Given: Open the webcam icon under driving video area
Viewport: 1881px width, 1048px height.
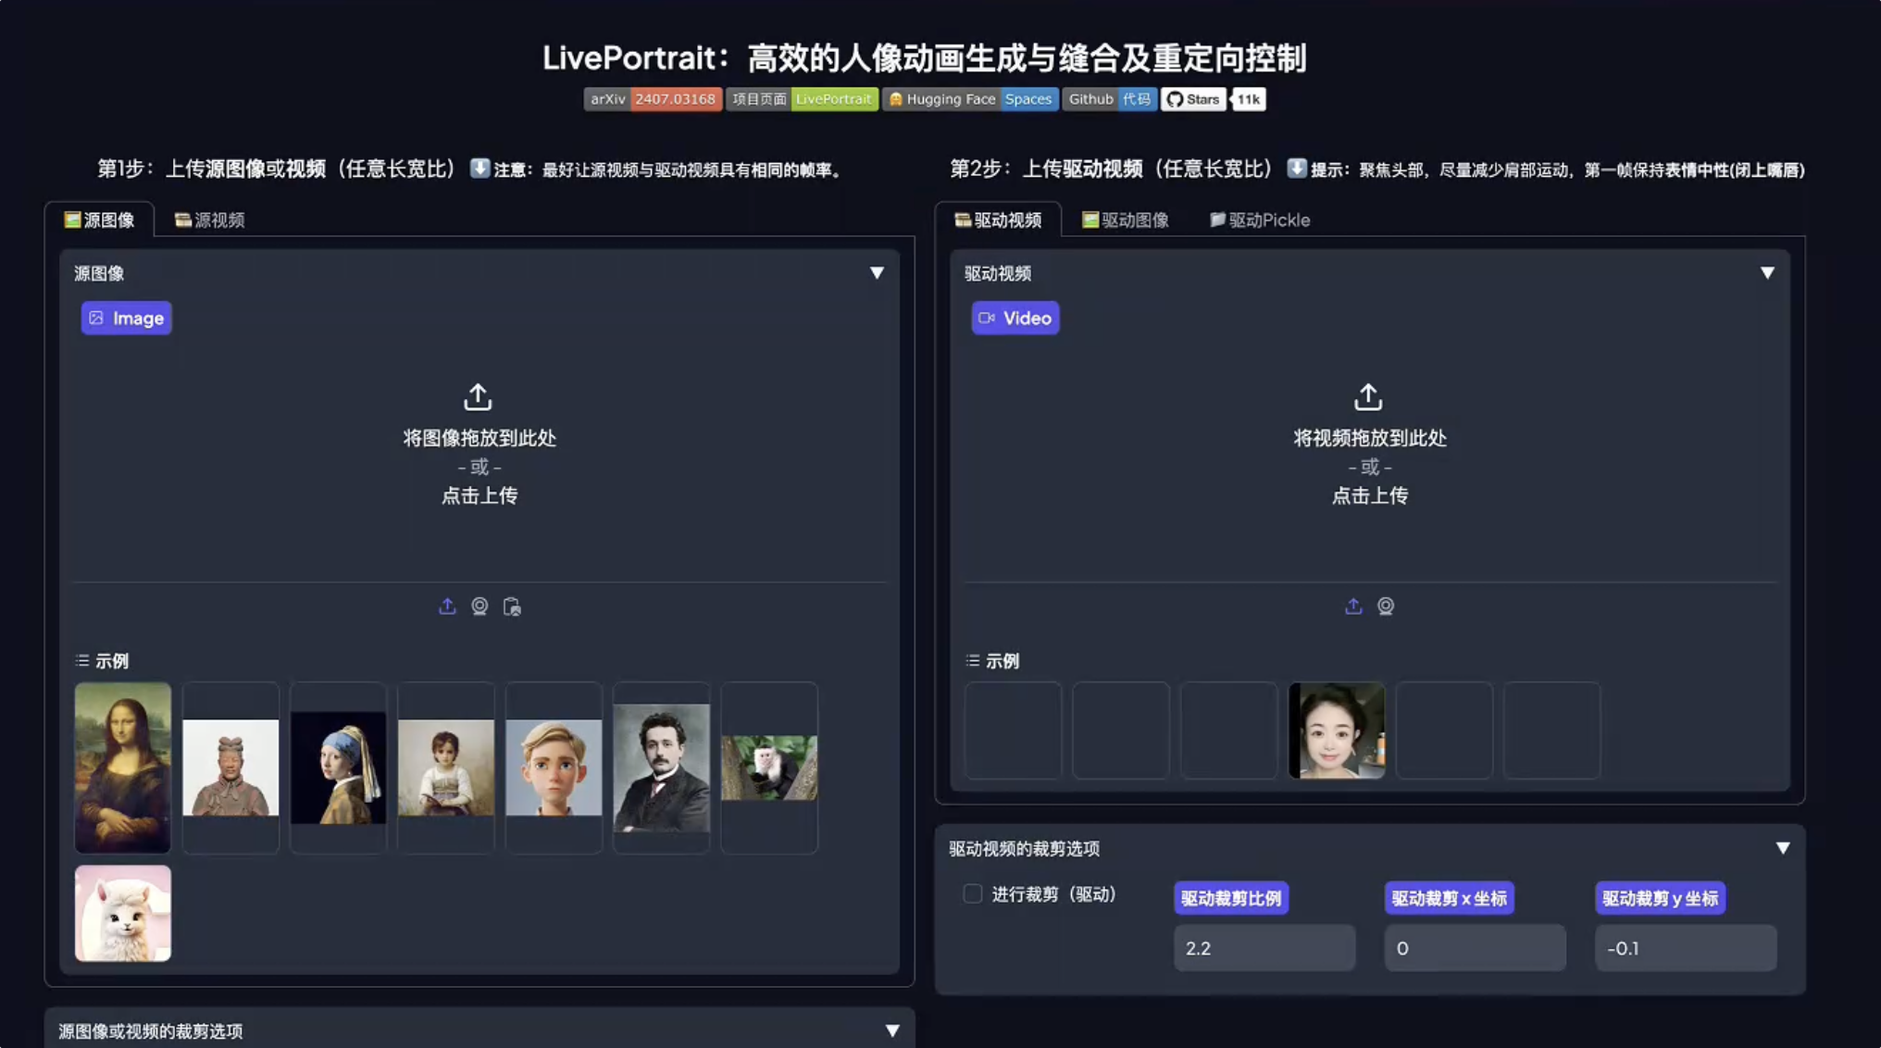Looking at the screenshot, I should (1385, 606).
